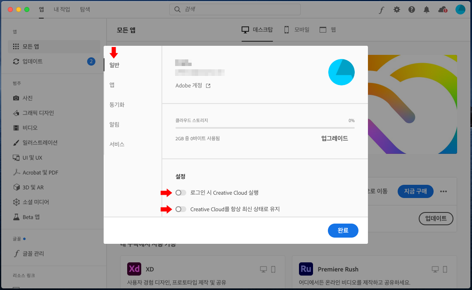Click the colorful Creative Cloud banner image
This screenshot has width=472, height=290.
tap(413, 104)
